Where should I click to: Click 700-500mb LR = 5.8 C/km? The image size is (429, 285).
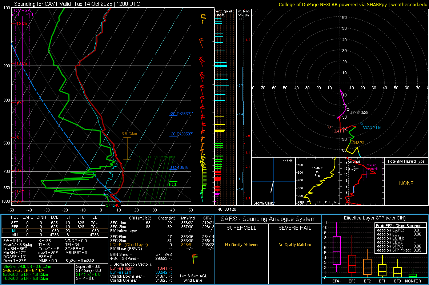25,278
